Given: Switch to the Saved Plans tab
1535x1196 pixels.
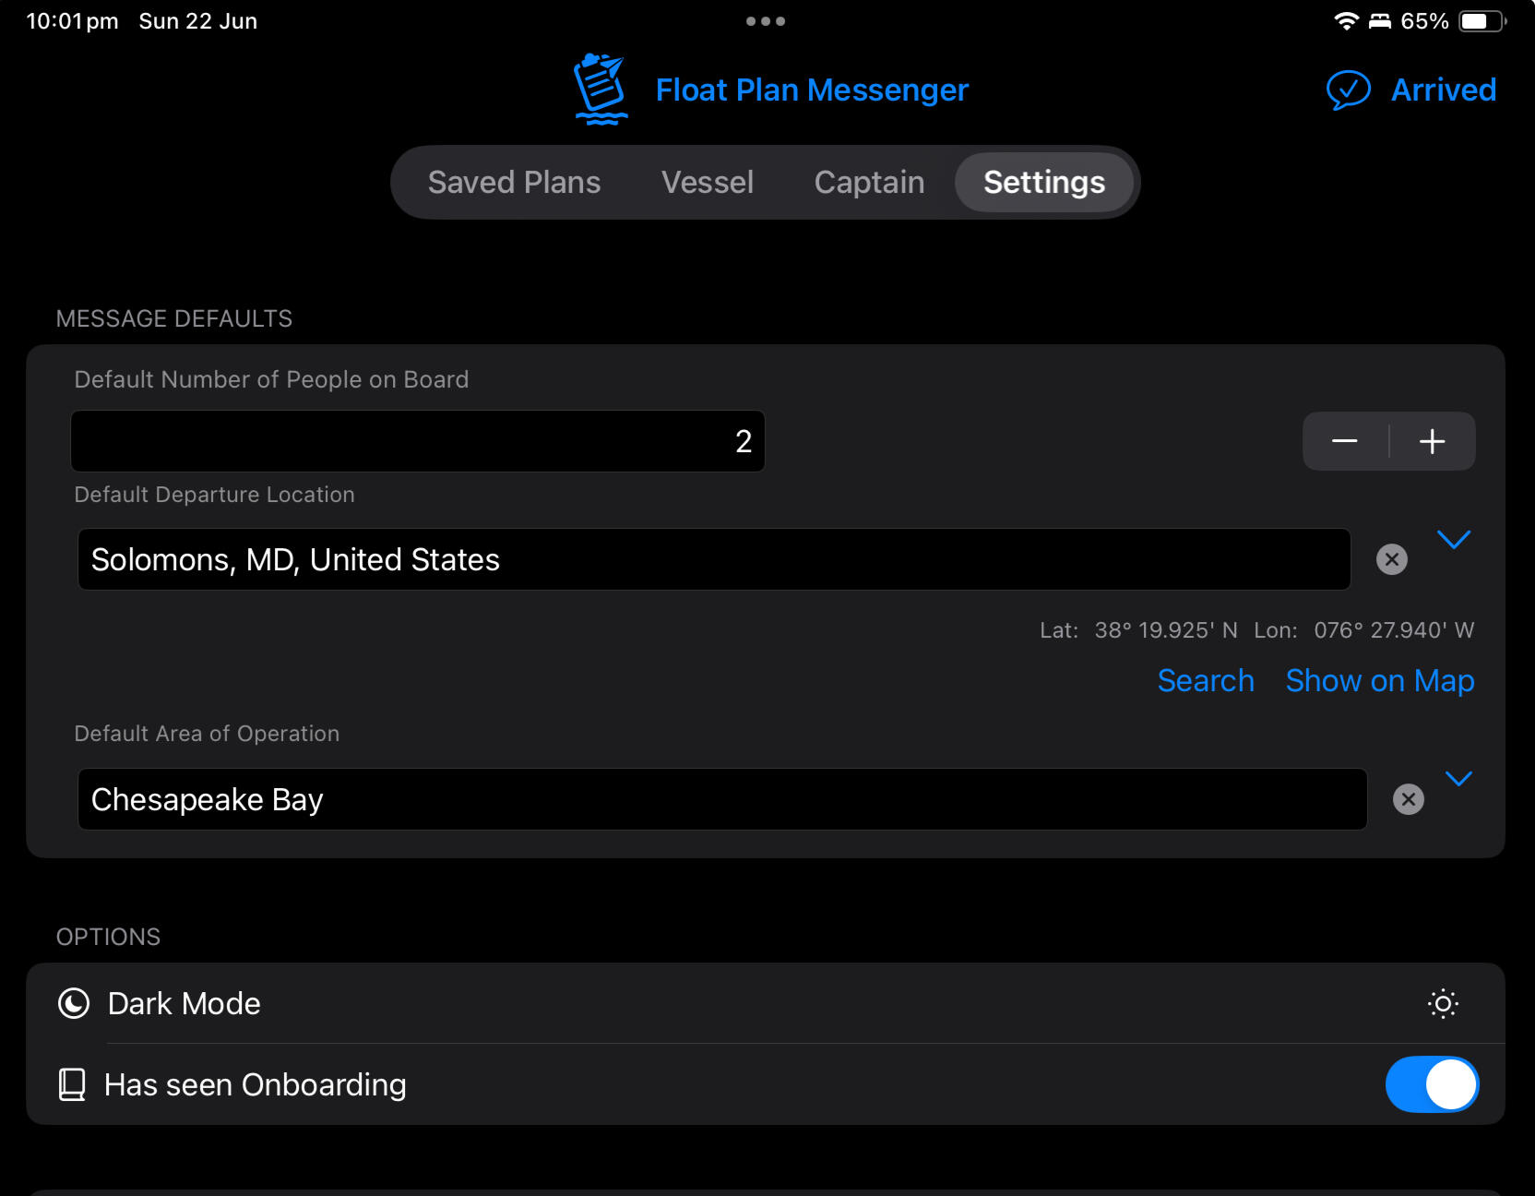Looking at the screenshot, I should coord(514,183).
